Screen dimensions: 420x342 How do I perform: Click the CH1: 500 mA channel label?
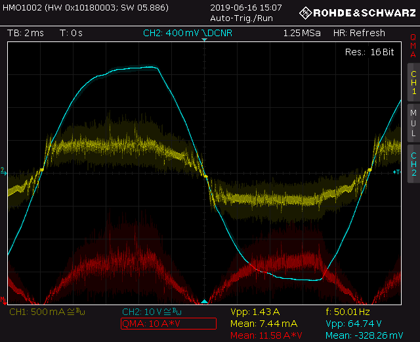[x=47, y=312]
